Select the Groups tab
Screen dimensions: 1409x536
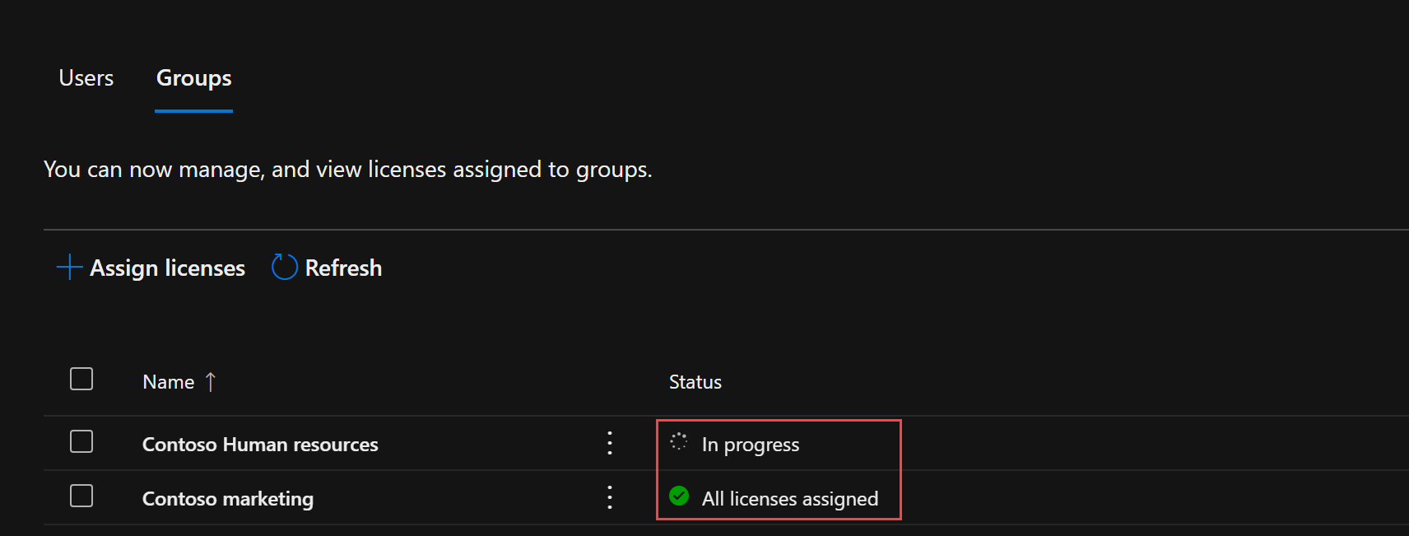(x=193, y=77)
